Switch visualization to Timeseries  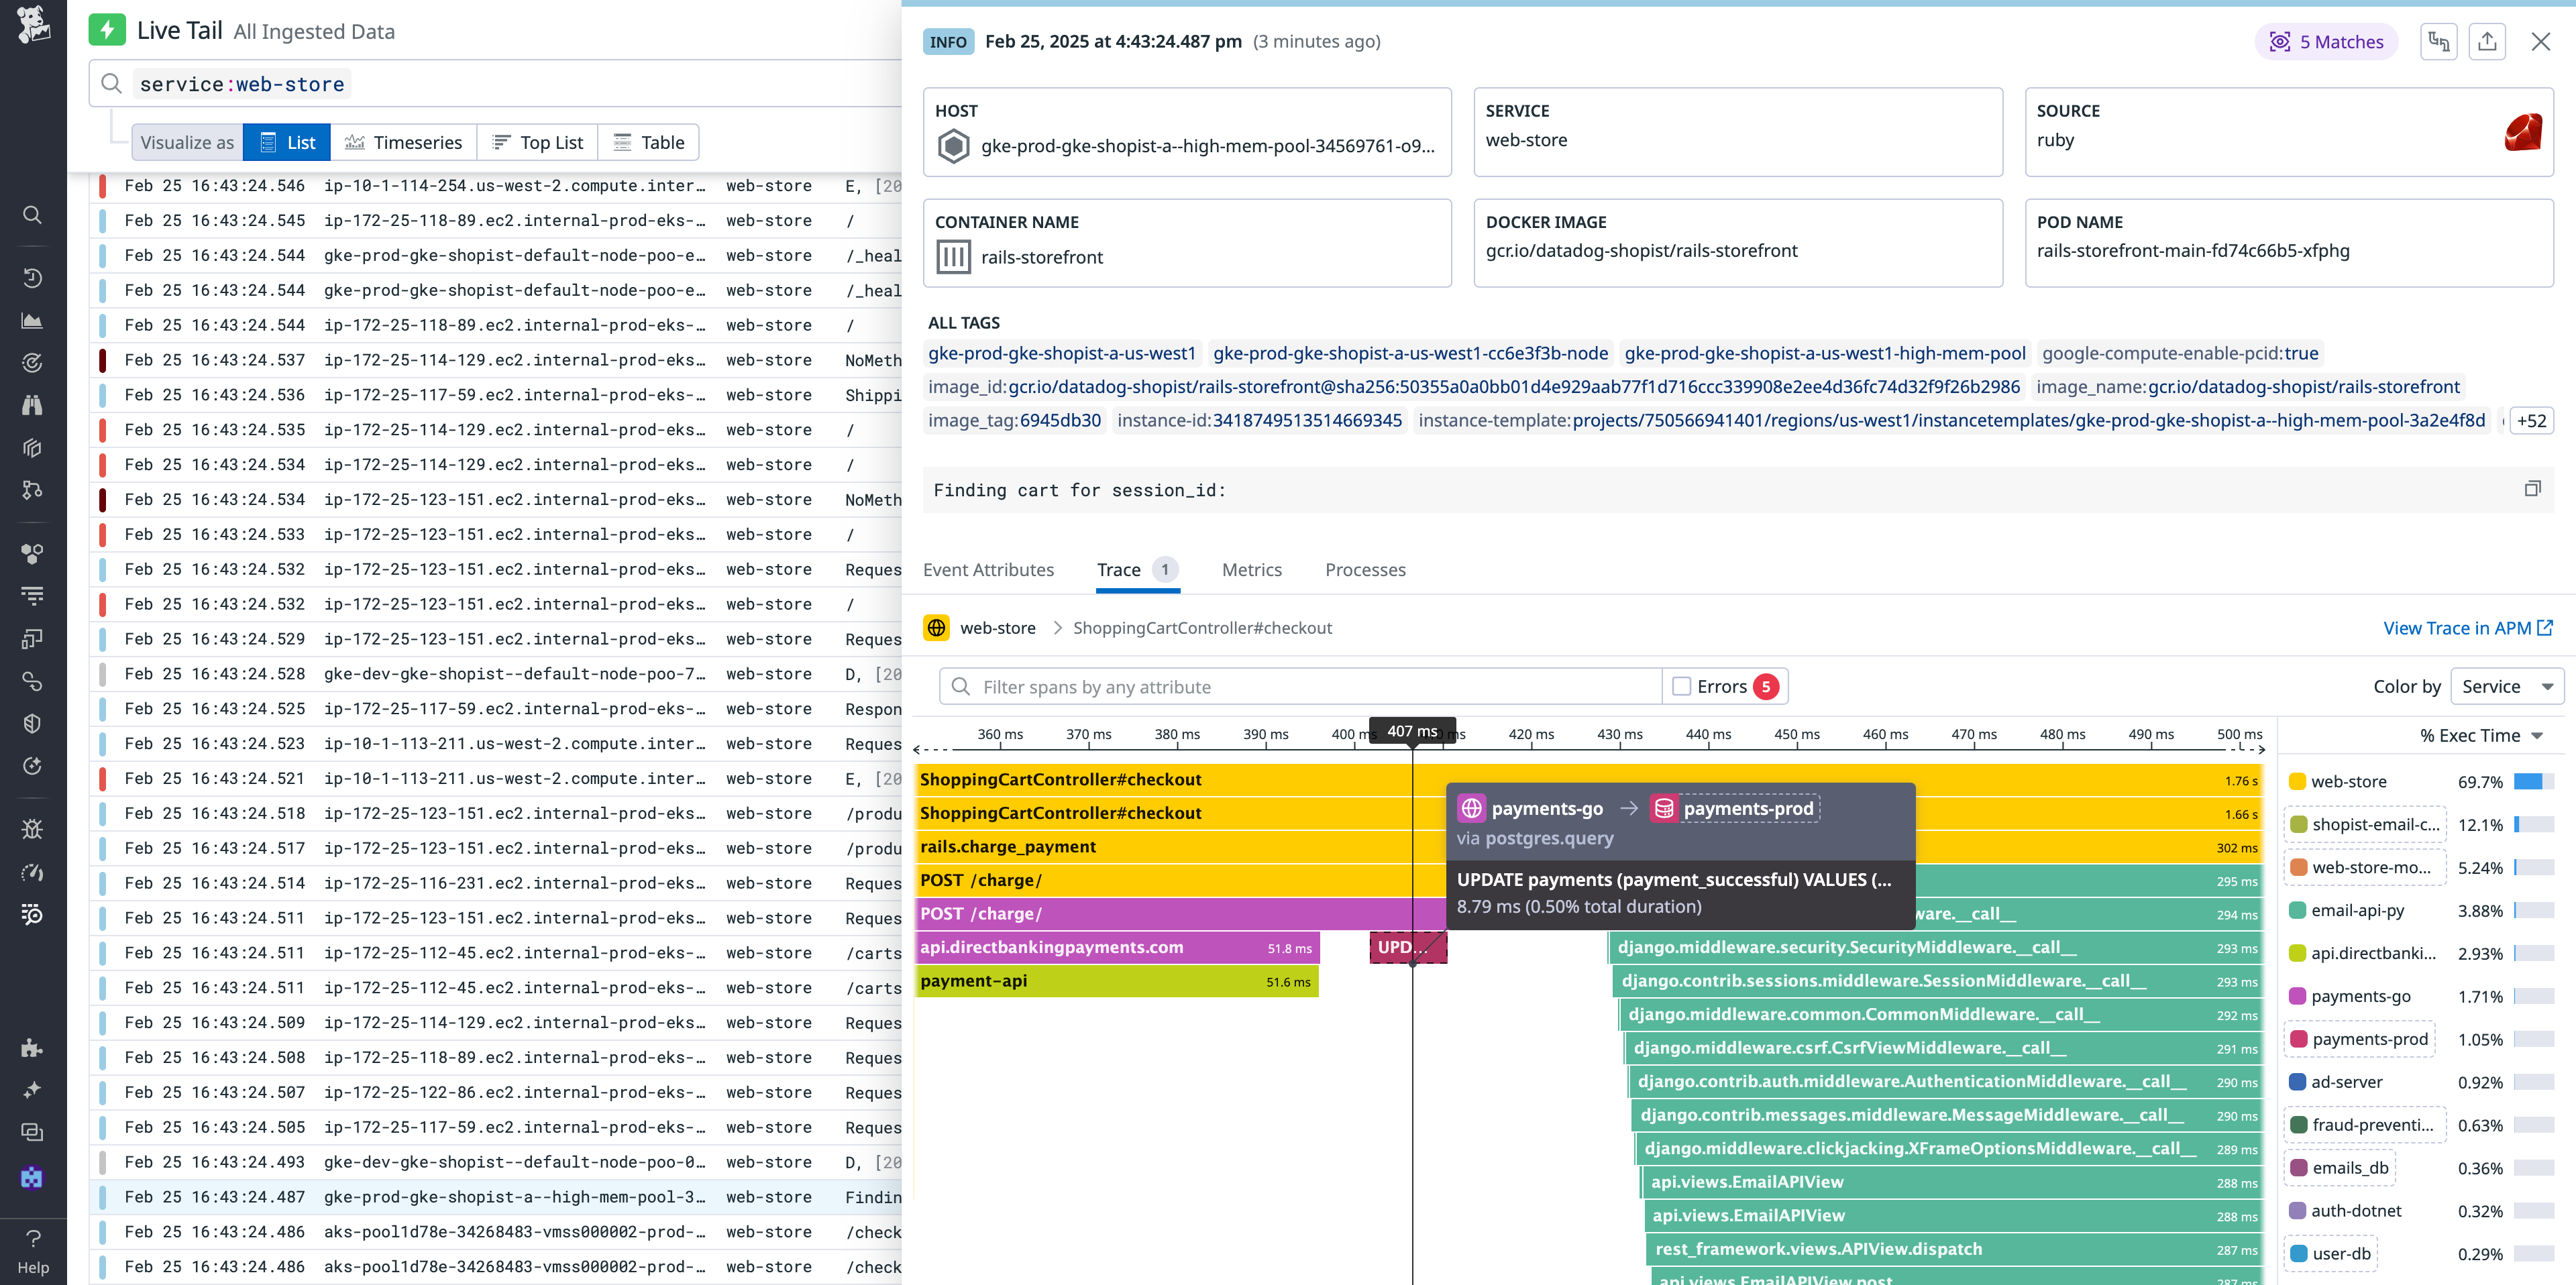click(x=404, y=142)
